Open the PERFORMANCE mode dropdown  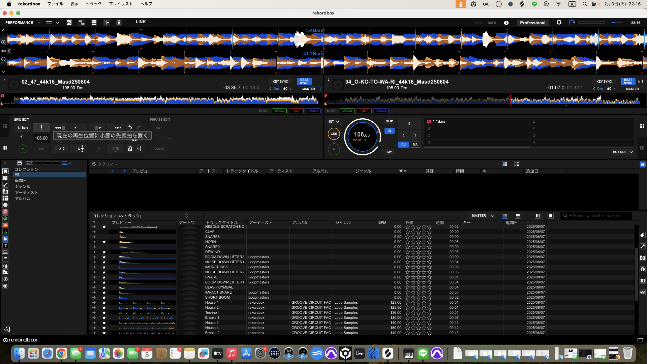click(23, 23)
